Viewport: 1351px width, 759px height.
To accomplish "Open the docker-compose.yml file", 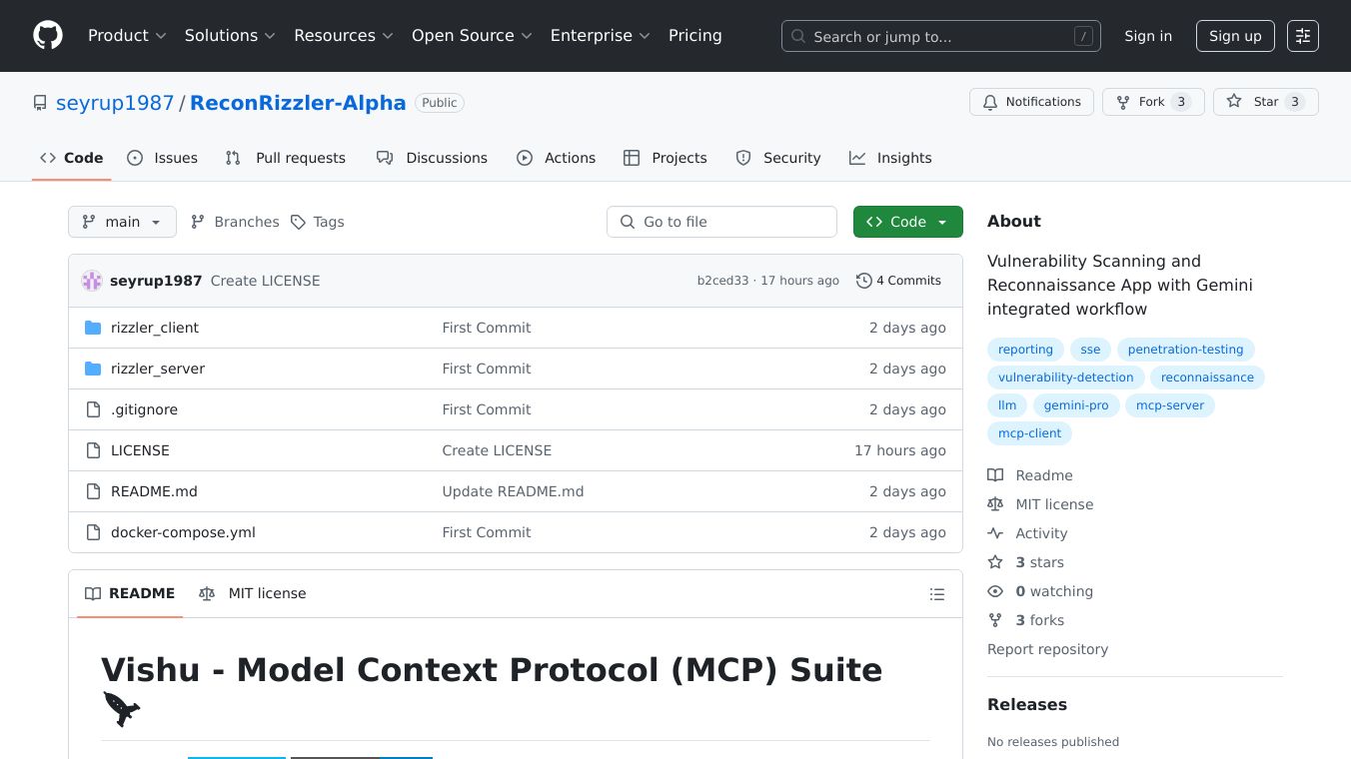I will pos(183,532).
